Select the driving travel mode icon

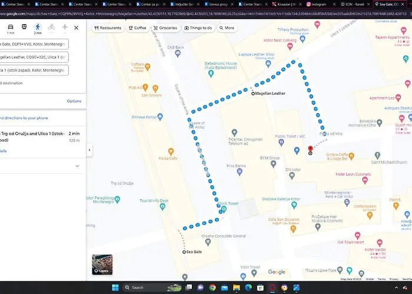11,27
